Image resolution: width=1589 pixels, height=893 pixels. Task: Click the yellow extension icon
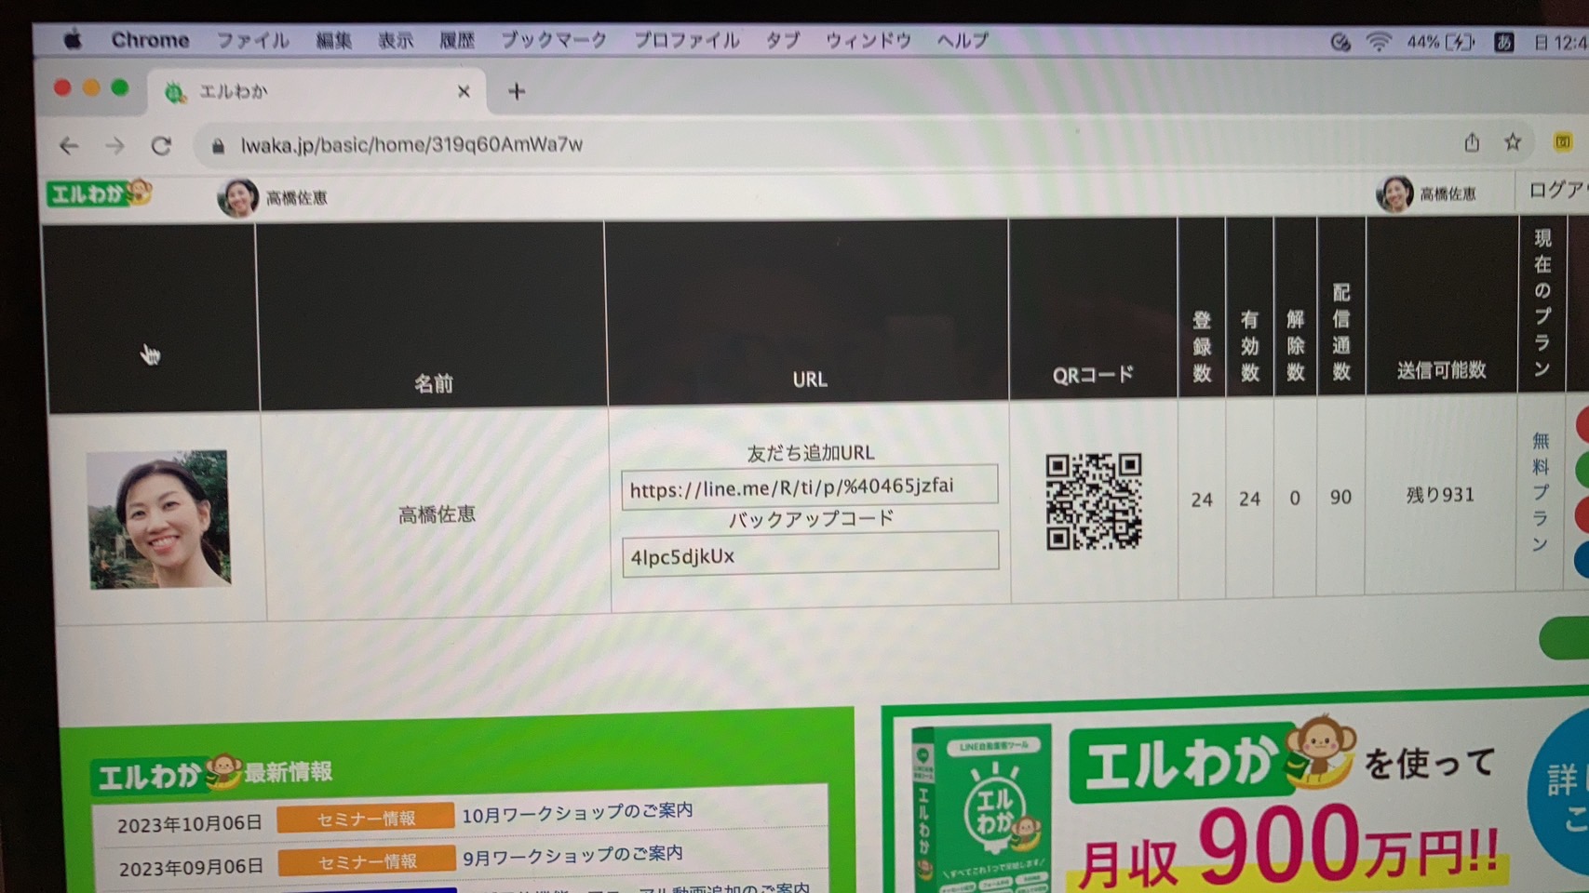coord(1563,141)
